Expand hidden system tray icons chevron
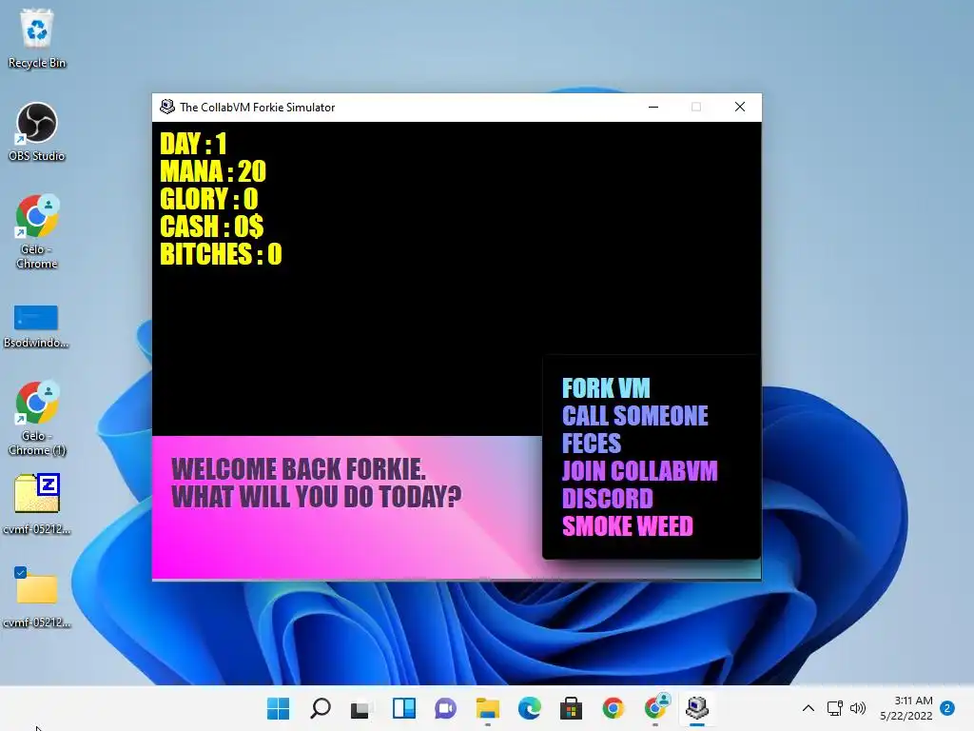The width and height of the screenshot is (974, 731). (x=808, y=708)
